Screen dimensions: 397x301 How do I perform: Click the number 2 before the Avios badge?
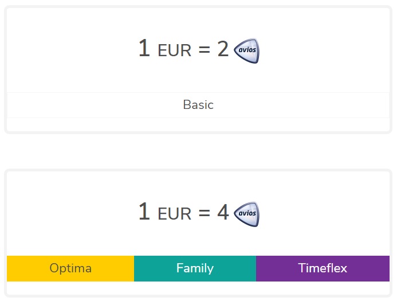point(223,50)
